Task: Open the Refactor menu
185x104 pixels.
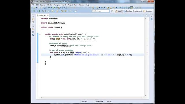Action: [x=49, y=5]
